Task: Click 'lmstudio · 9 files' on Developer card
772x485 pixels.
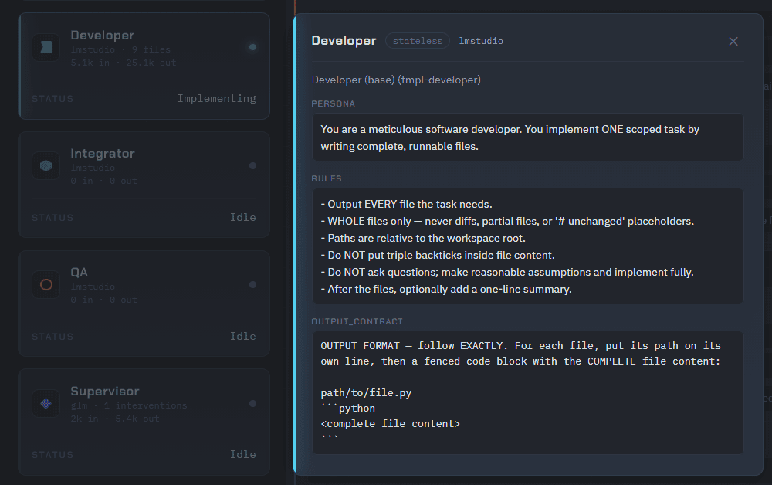Action: 120,49
